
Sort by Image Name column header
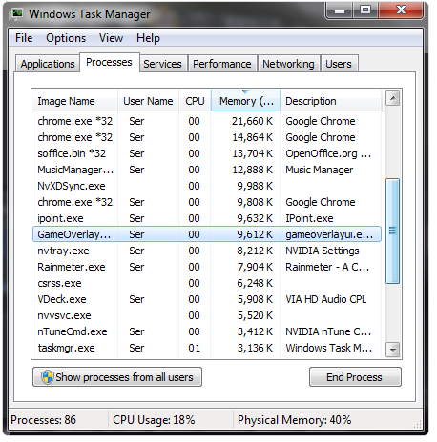[x=75, y=101]
